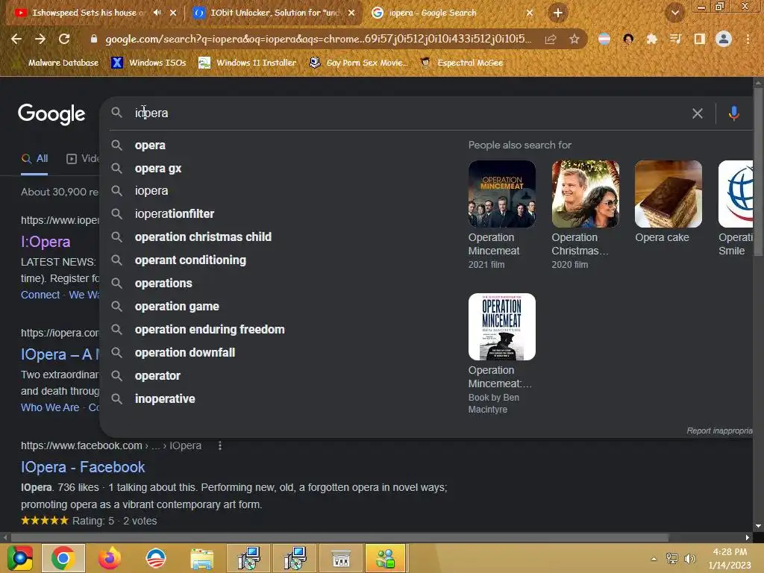The width and height of the screenshot is (764, 573).
Task: Switch to the IObit Unlocker tab
Action: (275, 13)
